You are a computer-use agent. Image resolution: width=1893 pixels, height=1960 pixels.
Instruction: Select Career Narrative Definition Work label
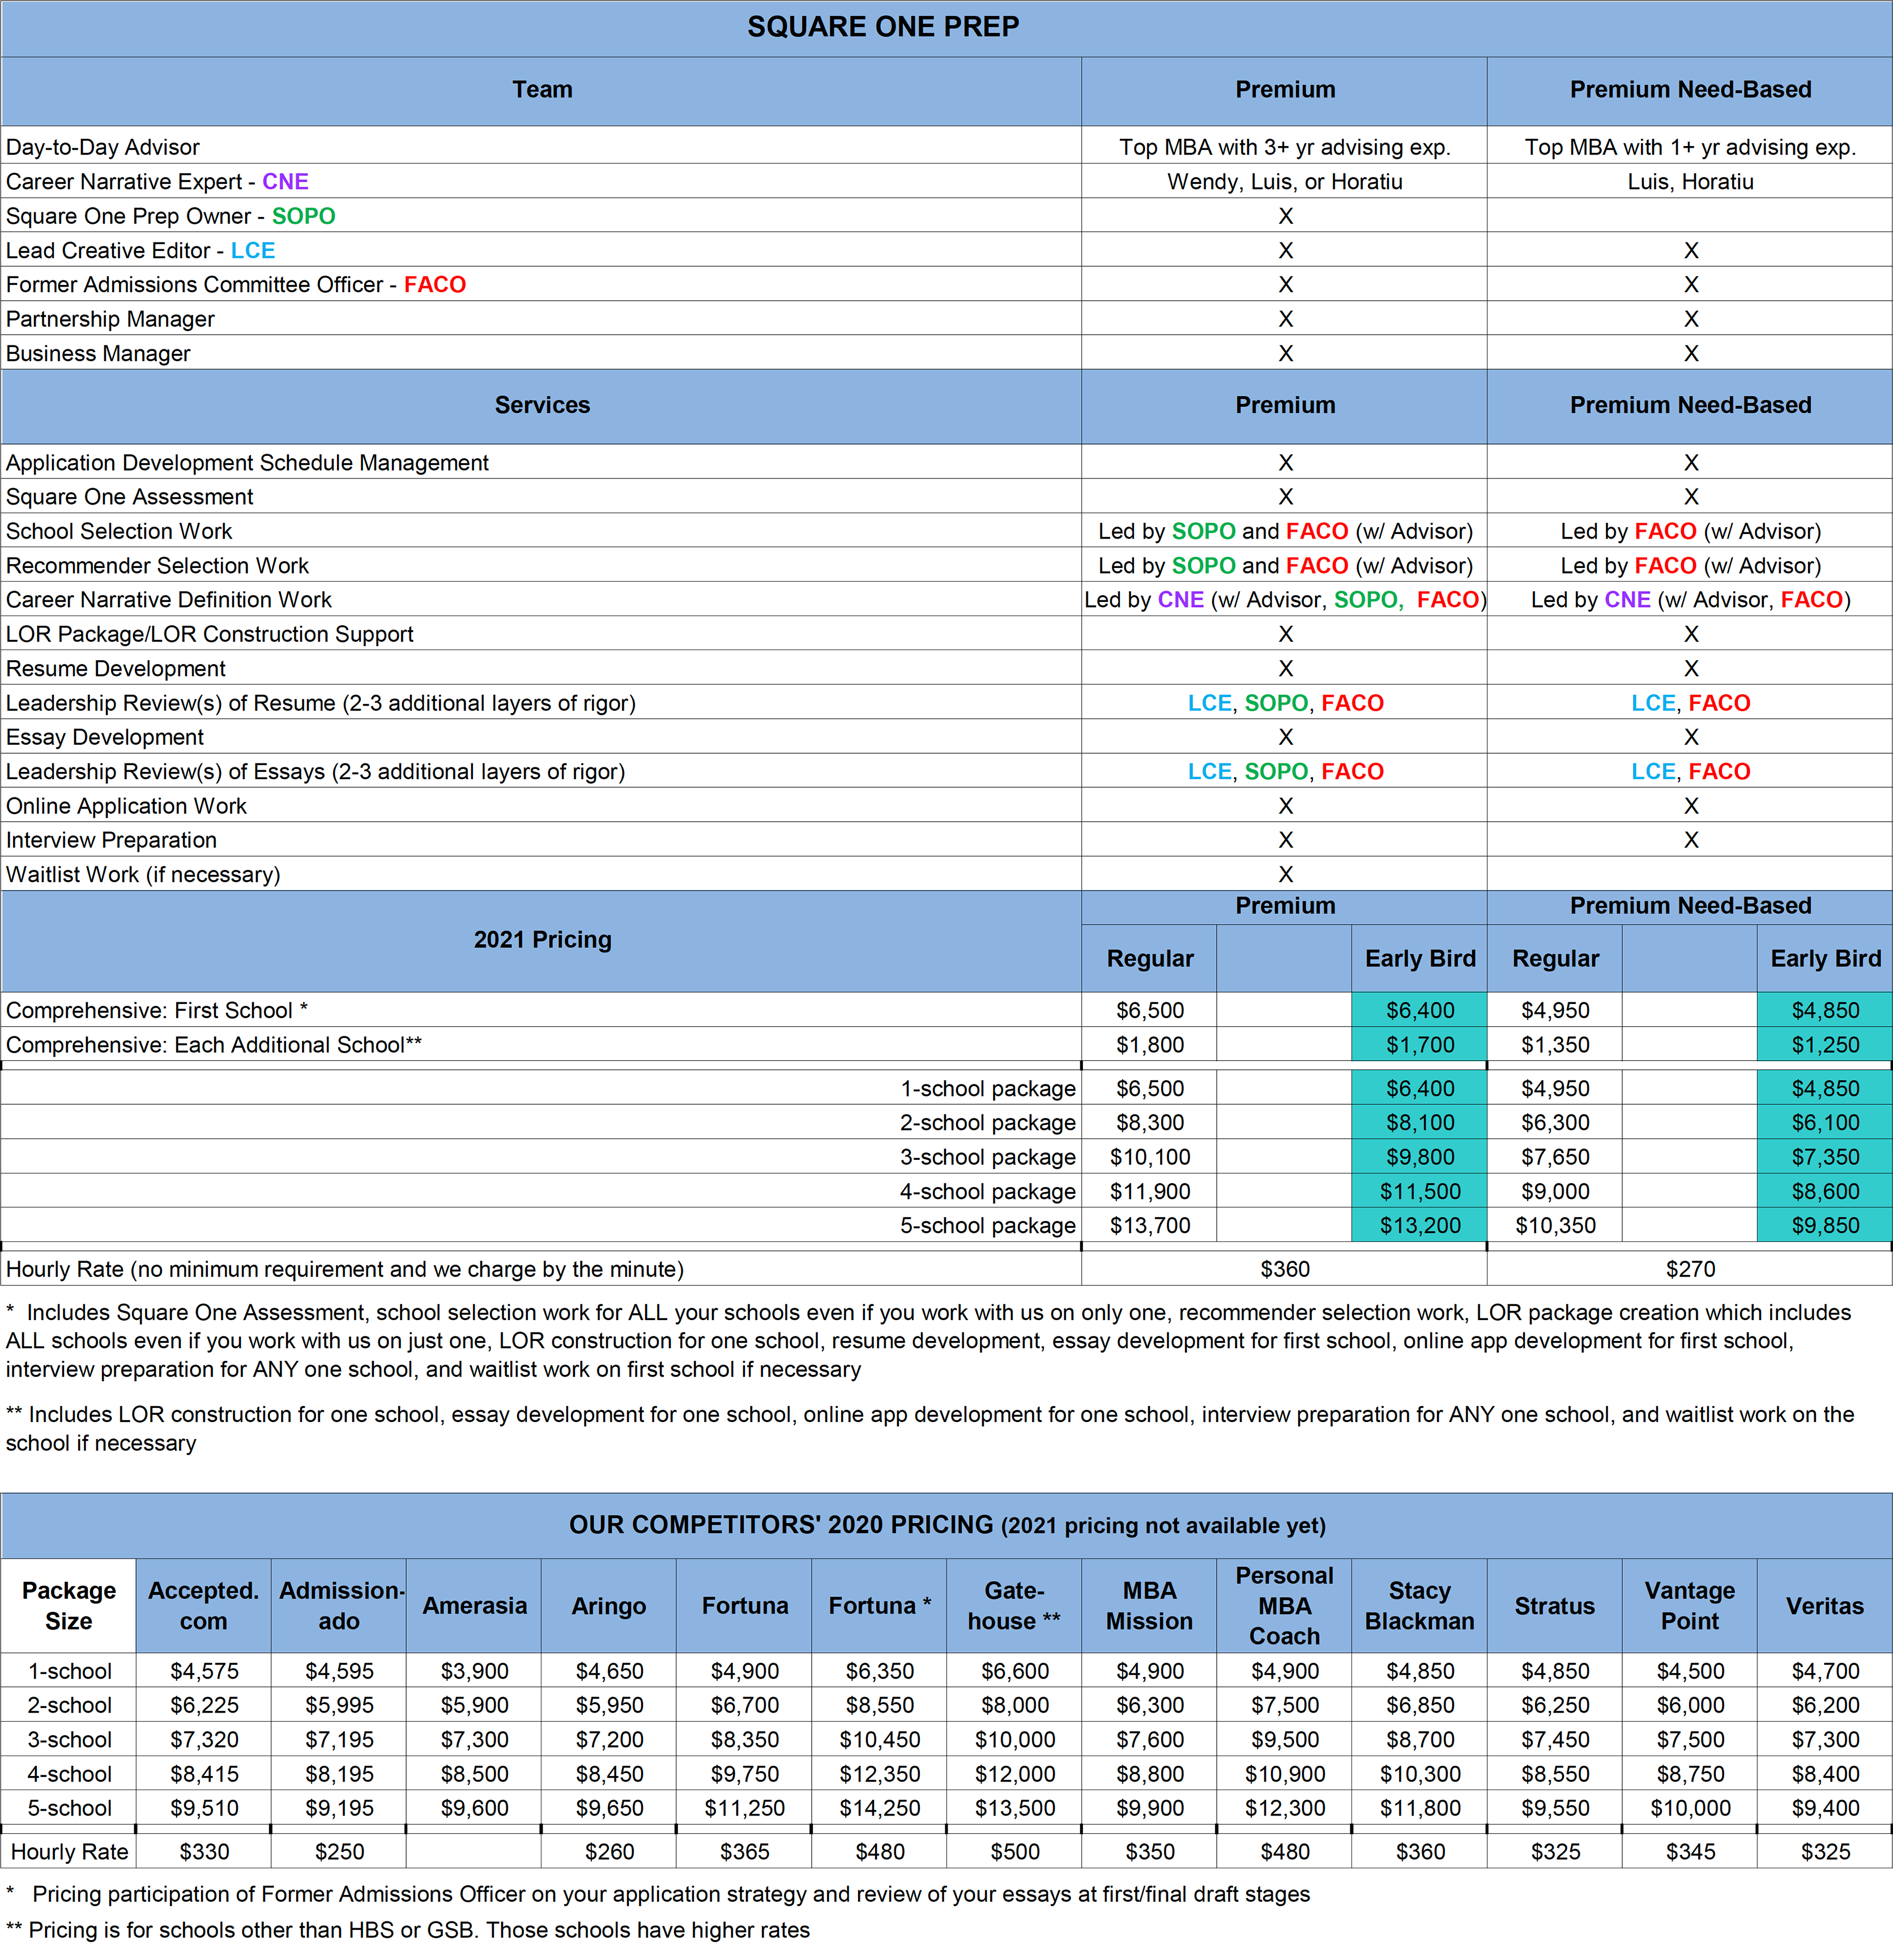pyautogui.click(x=168, y=599)
